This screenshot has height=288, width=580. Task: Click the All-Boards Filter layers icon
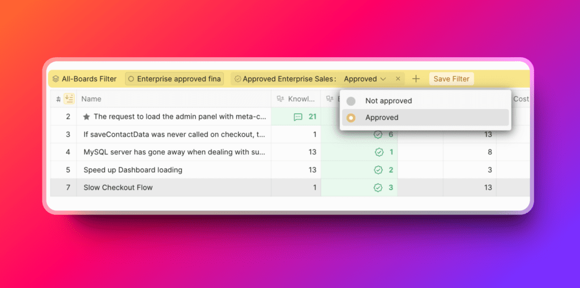(x=56, y=79)
